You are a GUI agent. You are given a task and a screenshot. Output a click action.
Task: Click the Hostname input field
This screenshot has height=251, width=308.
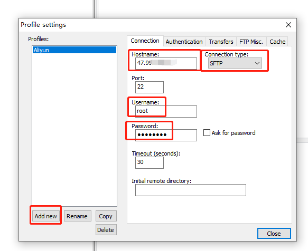(x=166, y=63)
